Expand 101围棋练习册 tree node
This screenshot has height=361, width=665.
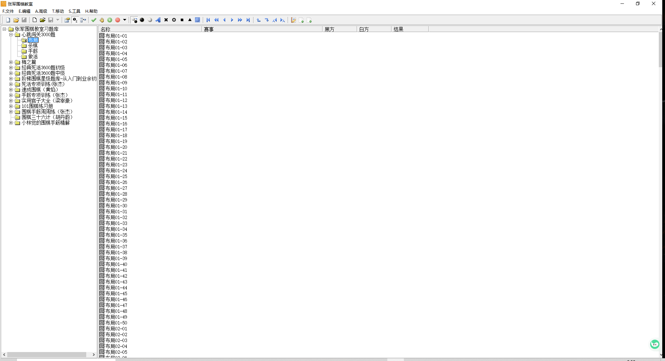pyautogui.click(x=11, y=106)
